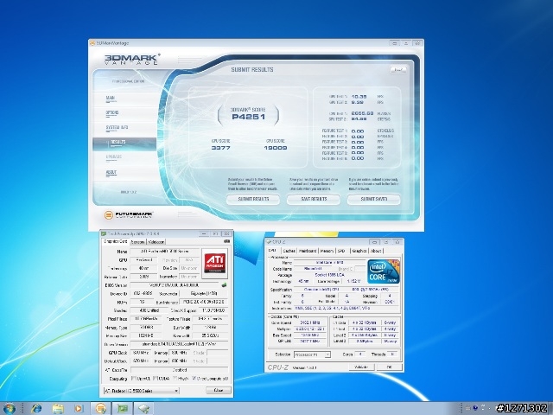This screenshot has width=553, height=415.
Task: Click the P4251 3DMark score
Action: (248, 118)
